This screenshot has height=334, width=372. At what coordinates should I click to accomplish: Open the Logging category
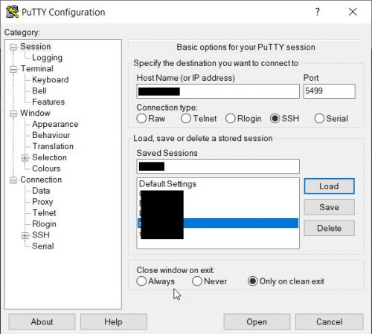coord(47,58)
